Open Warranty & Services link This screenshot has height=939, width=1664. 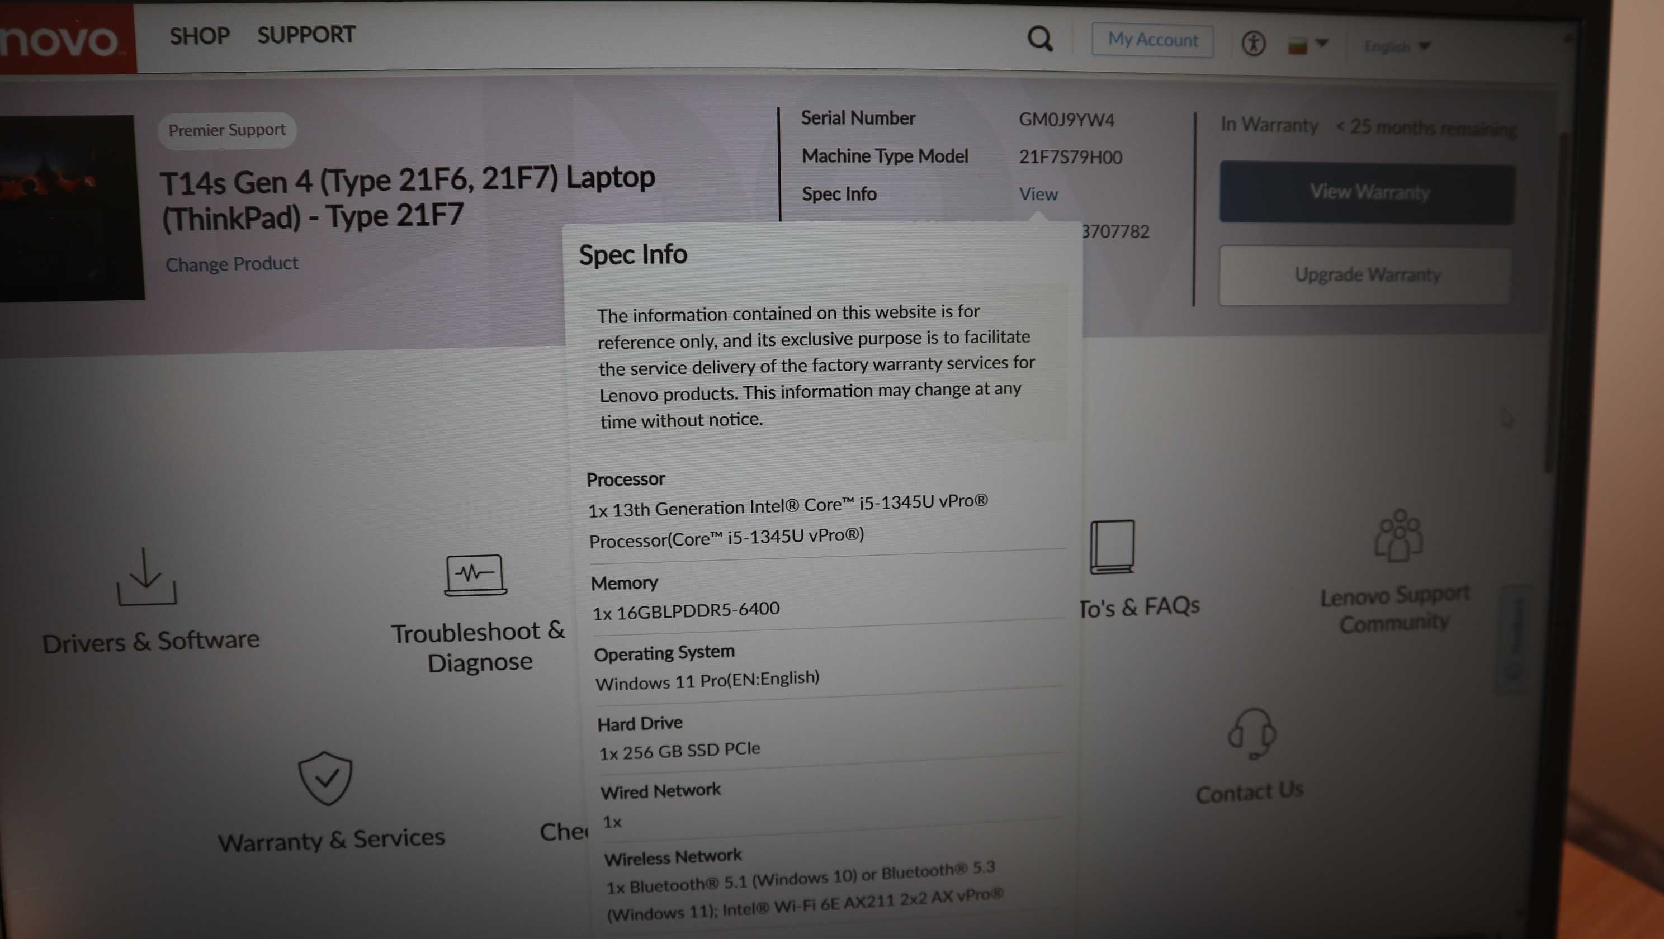tap(332, 840)
